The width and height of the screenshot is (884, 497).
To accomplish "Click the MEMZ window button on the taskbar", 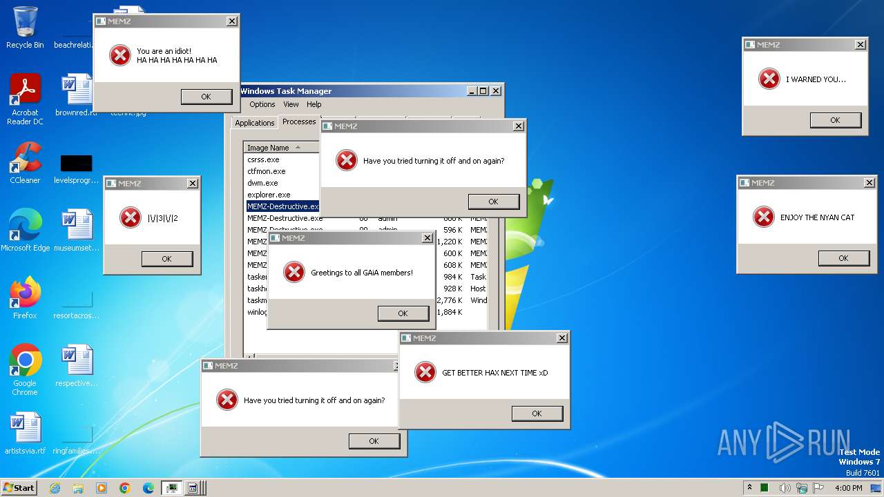I will pos(193,488).
